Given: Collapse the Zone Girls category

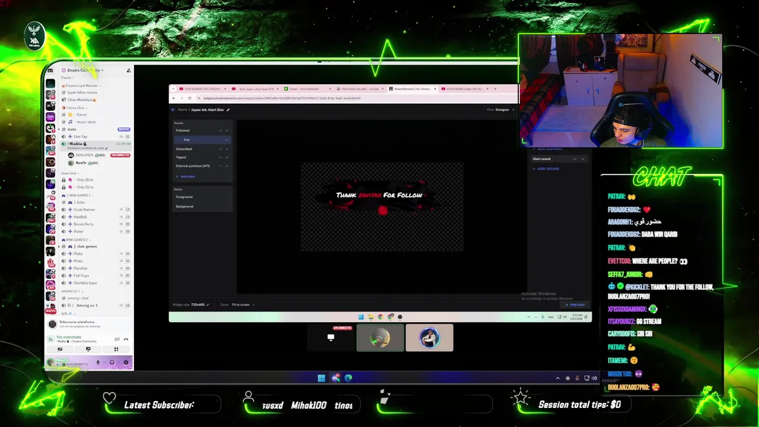Looking at the screenshot, I should tap(70, 173).
